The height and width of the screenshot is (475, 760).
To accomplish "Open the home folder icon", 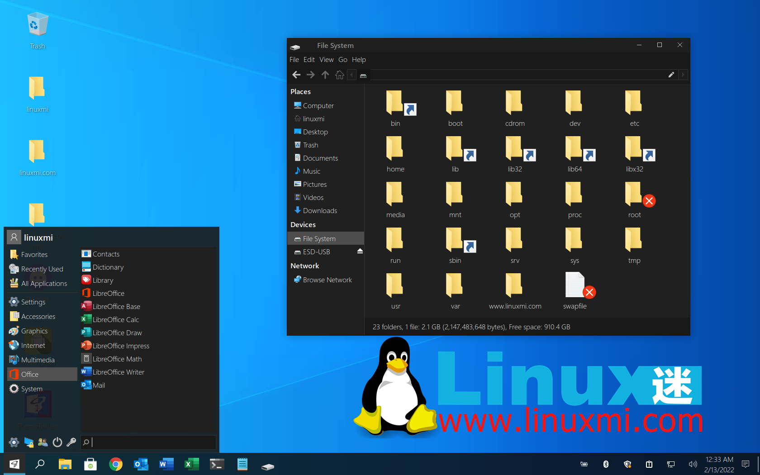I will (x=395, y=154).
